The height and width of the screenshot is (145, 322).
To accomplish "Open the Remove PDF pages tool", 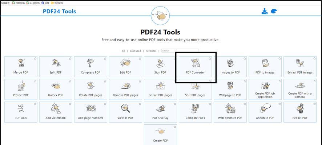I will (125, 90).
